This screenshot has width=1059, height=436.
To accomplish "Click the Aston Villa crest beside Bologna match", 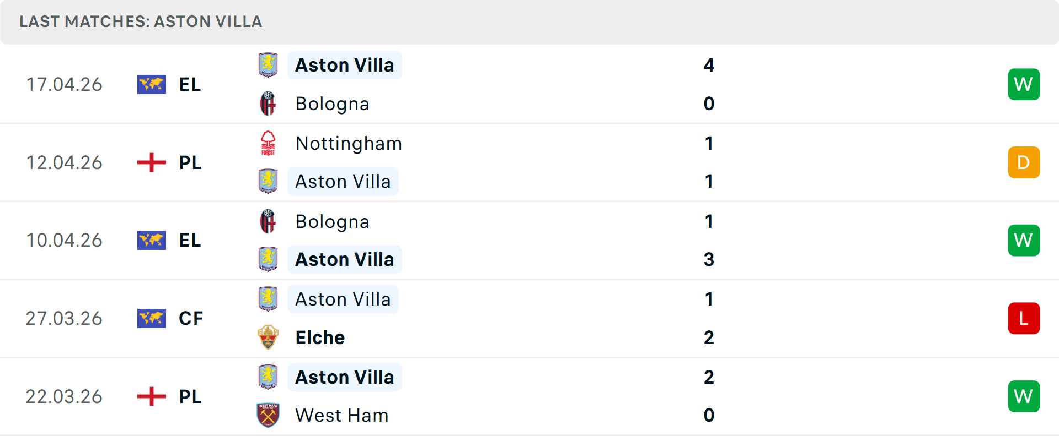I will pyautogui.click(x=269, y=65).
